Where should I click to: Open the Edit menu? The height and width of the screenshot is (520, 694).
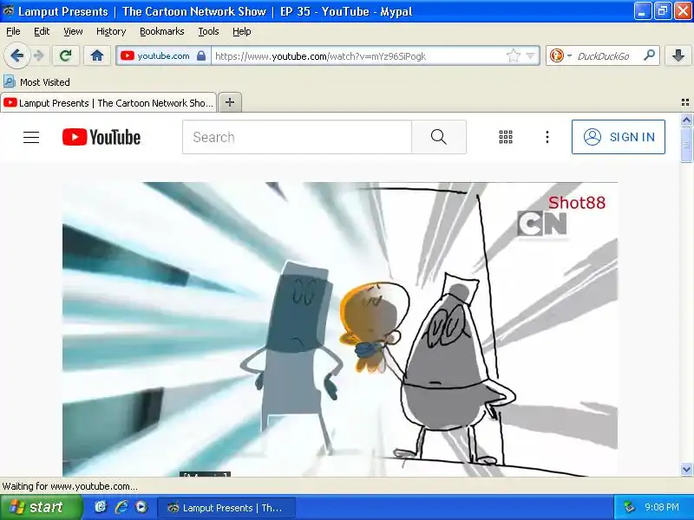[42, 31]
